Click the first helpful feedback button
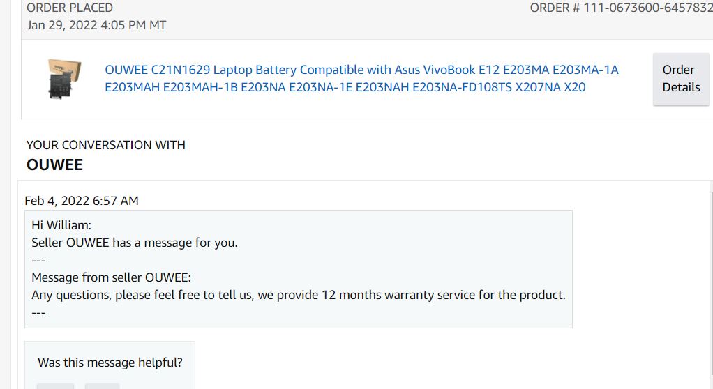 pos(55,386)
